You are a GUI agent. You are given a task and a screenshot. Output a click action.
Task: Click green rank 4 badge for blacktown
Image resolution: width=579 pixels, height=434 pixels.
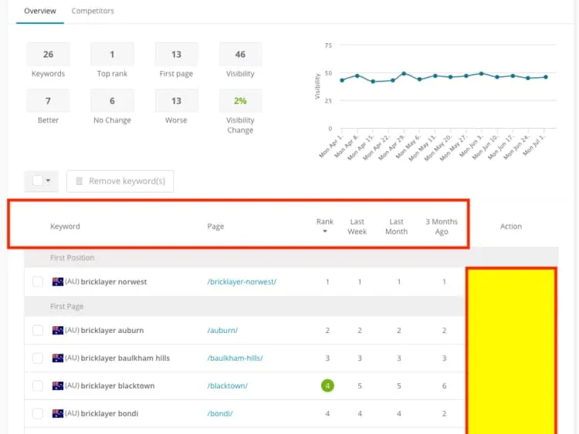coord(327,385)
